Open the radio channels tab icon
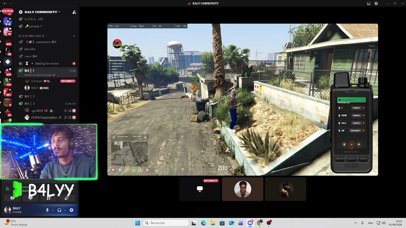Viewport: 406px width, 228px height. (344, 144)
